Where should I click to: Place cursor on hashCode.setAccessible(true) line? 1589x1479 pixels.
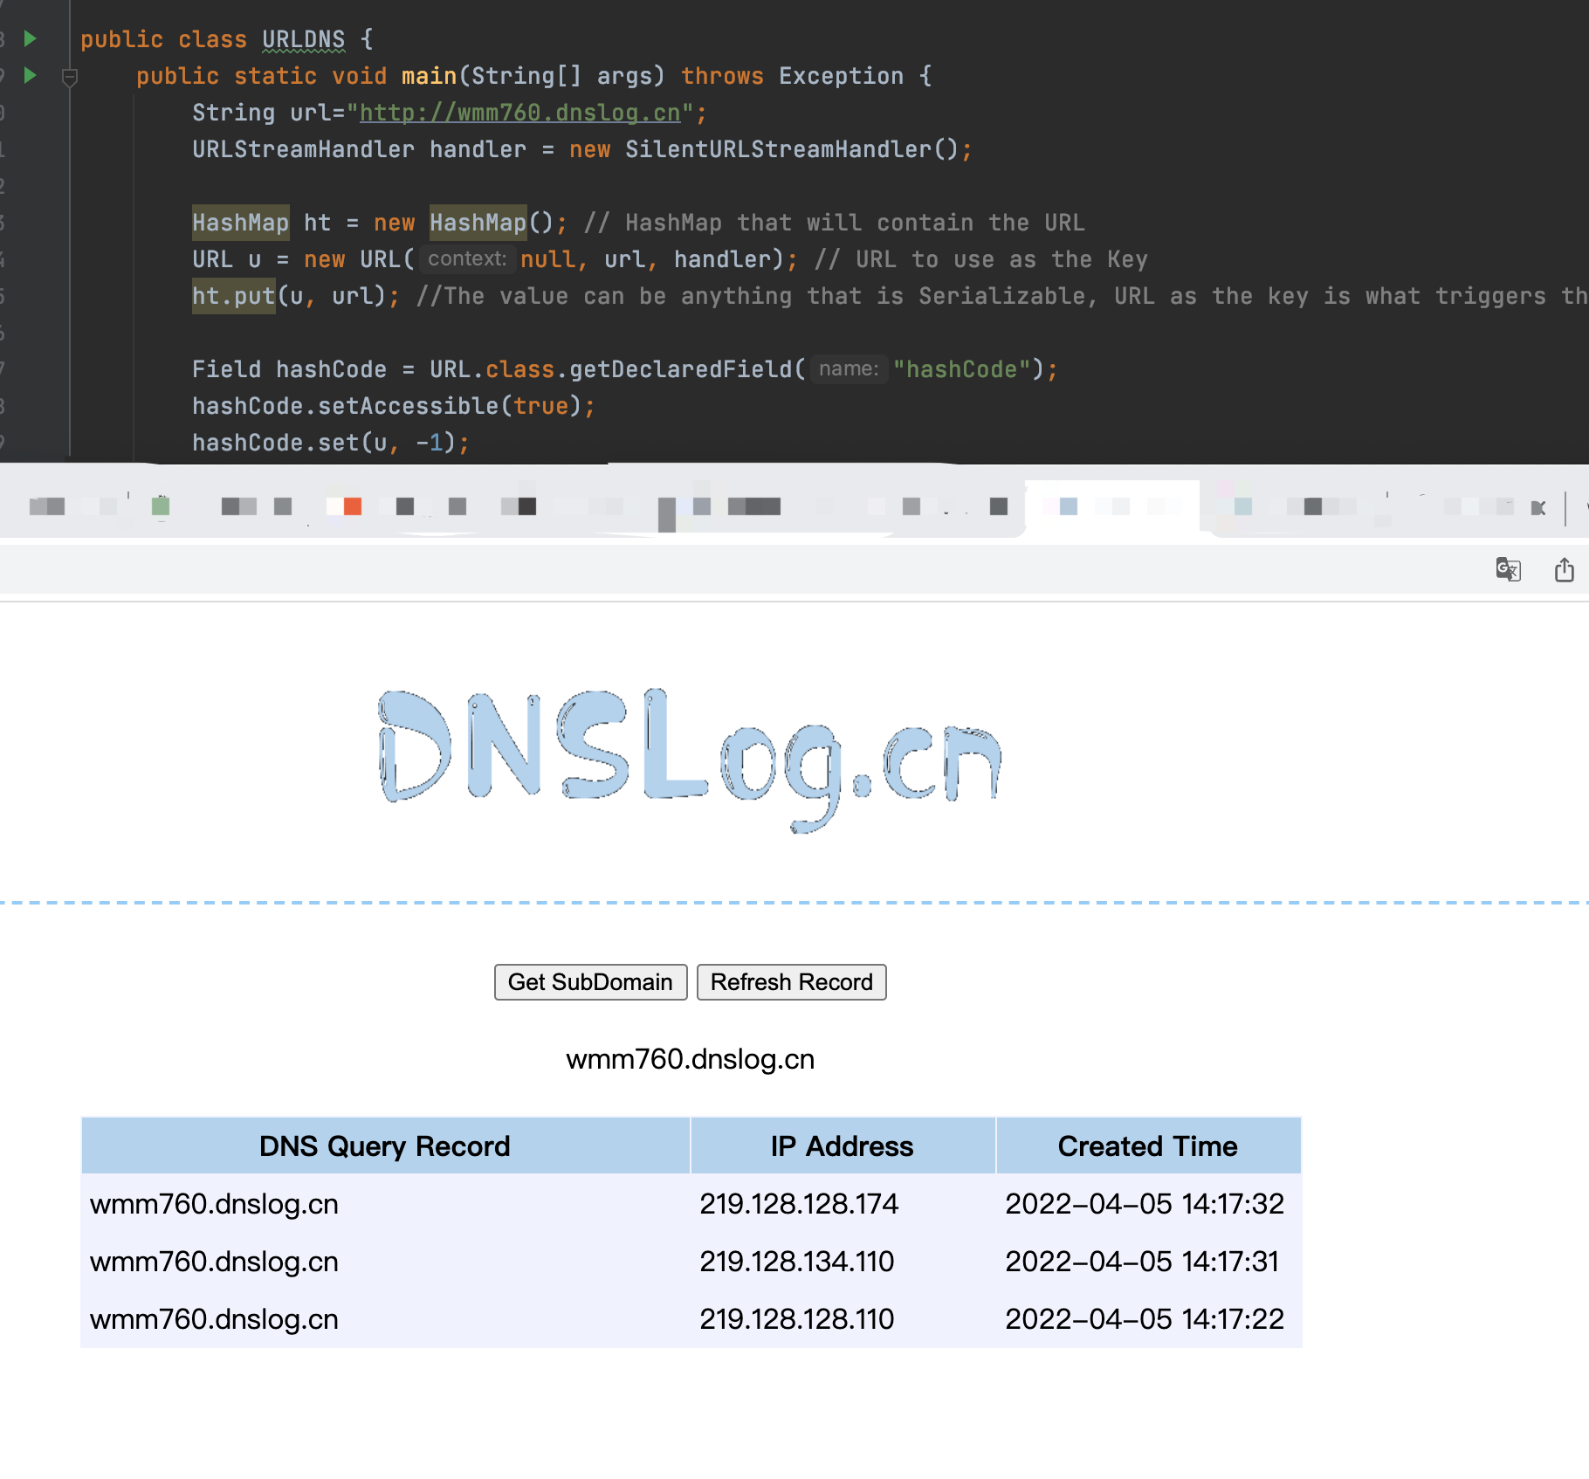click(x=394, y=406)
